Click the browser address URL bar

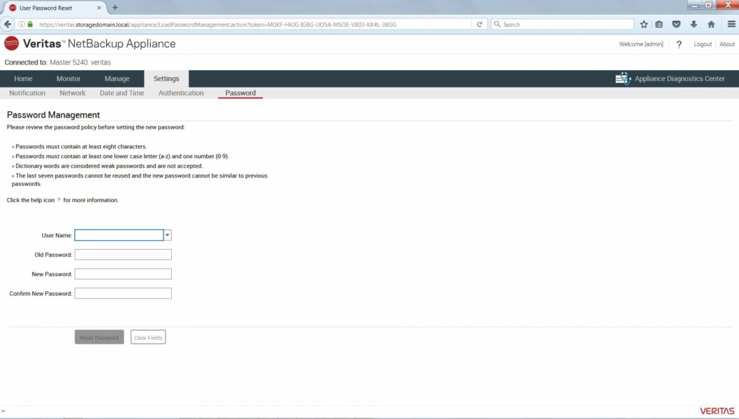point(253,25)
